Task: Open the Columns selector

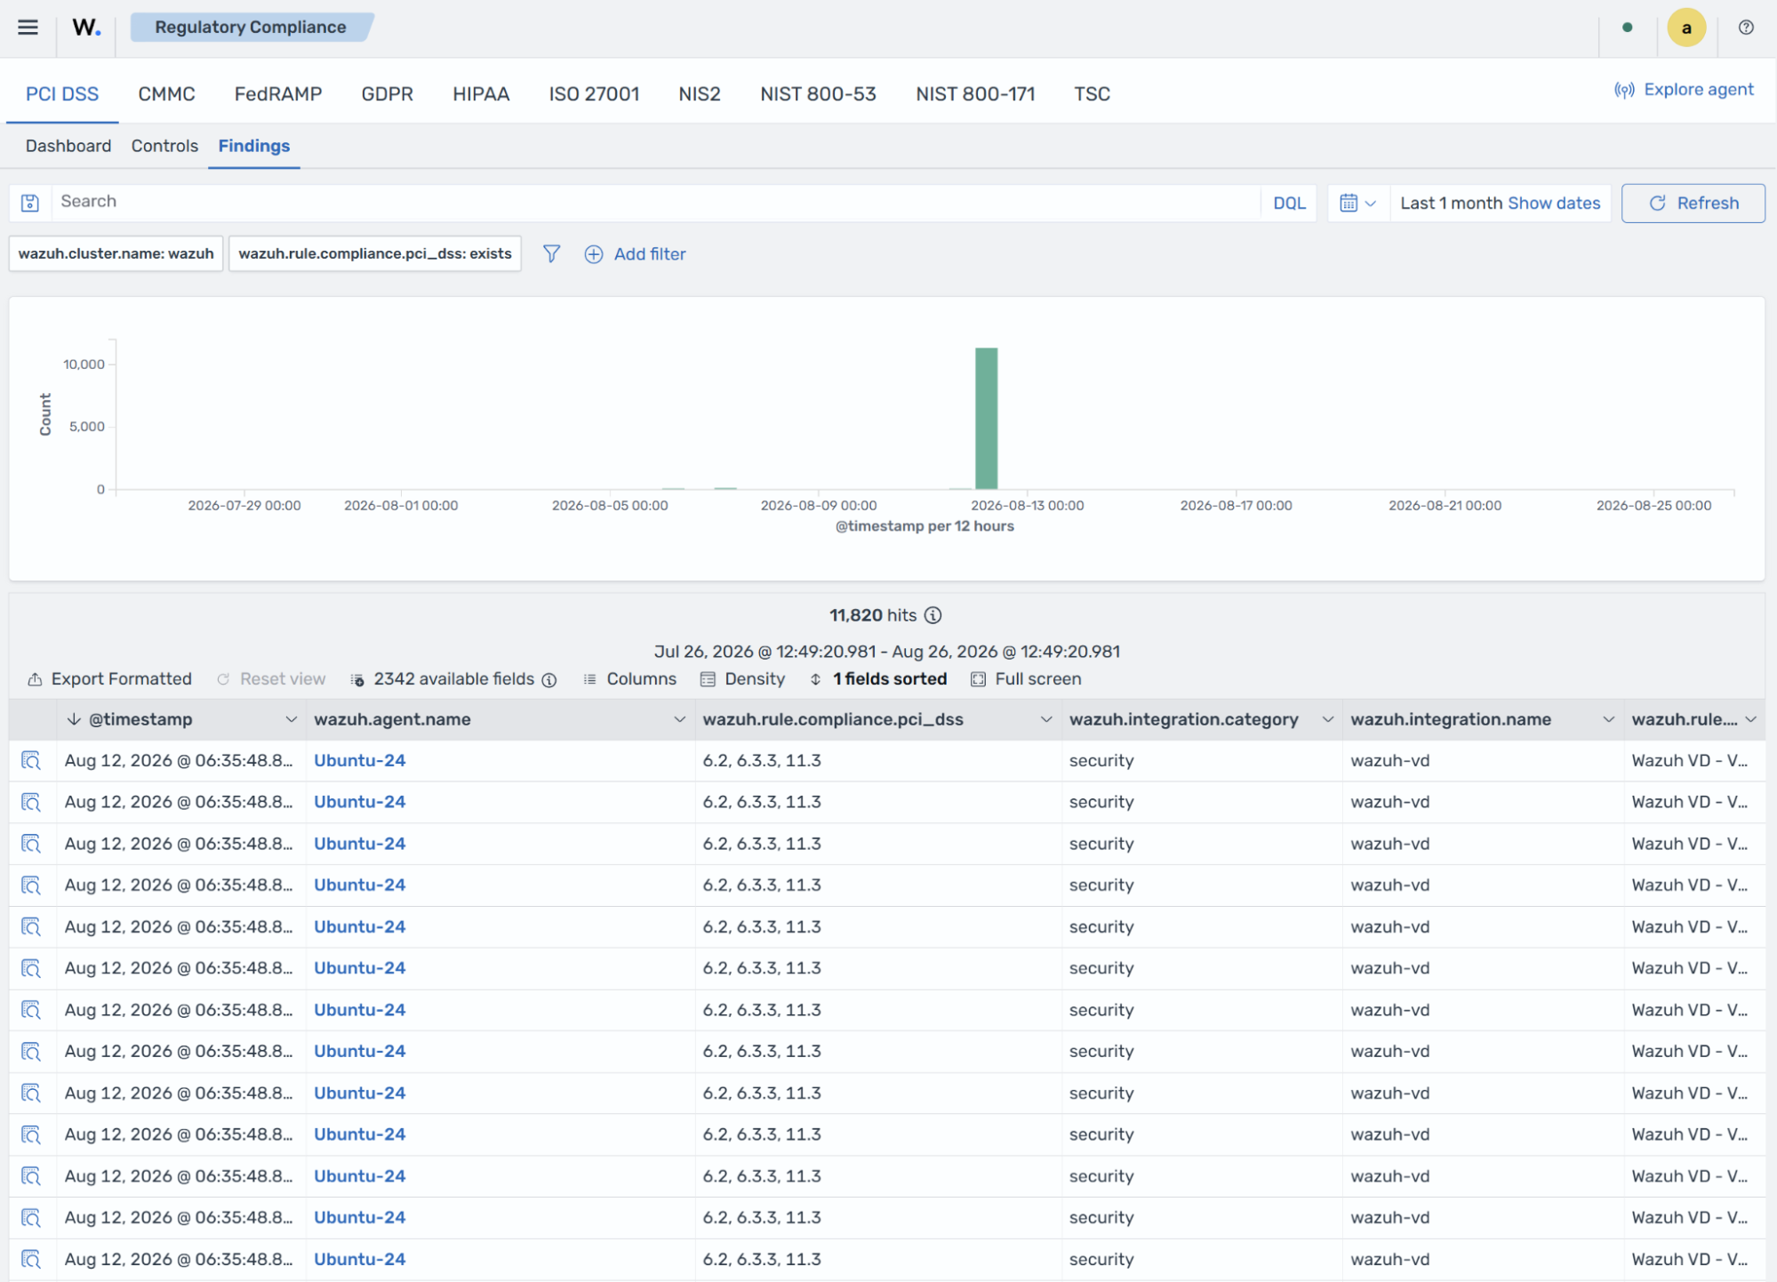Action: click(x=629, y=680)
